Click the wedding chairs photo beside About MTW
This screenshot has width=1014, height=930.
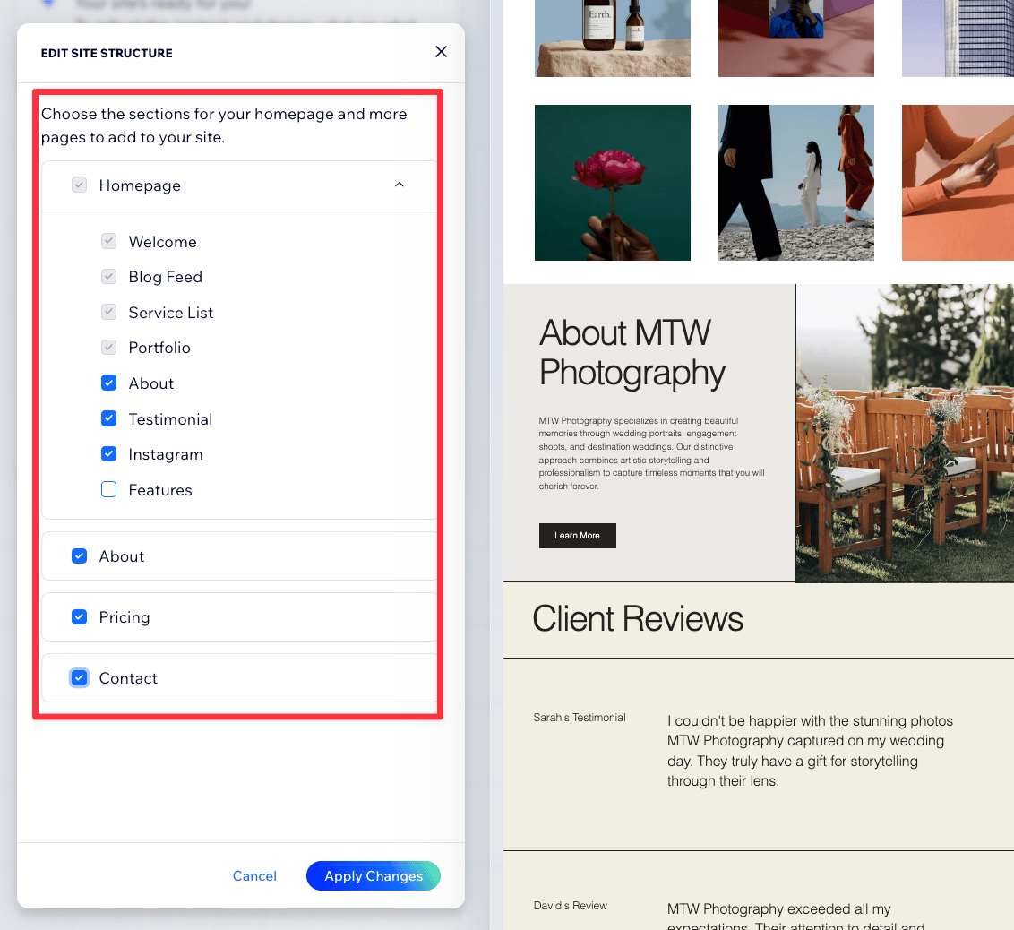click(904, 433)
